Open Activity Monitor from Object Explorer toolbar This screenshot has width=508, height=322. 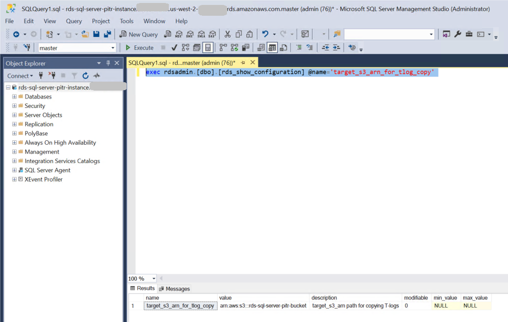tap(96, 75)
